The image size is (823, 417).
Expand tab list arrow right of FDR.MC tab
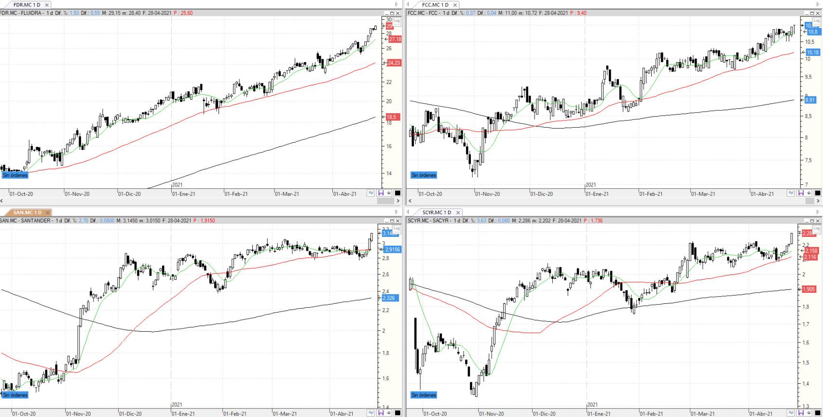click(x=397, y=4)
